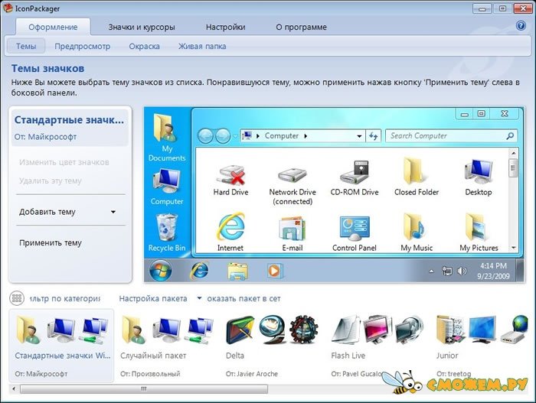Expand the Computer address bar dropdown
The image size is (536, 403).
pyautogui.click(x=359, y=136)
